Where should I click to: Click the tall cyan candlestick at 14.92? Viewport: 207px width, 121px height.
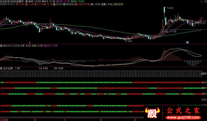click(x=164, y=10)
